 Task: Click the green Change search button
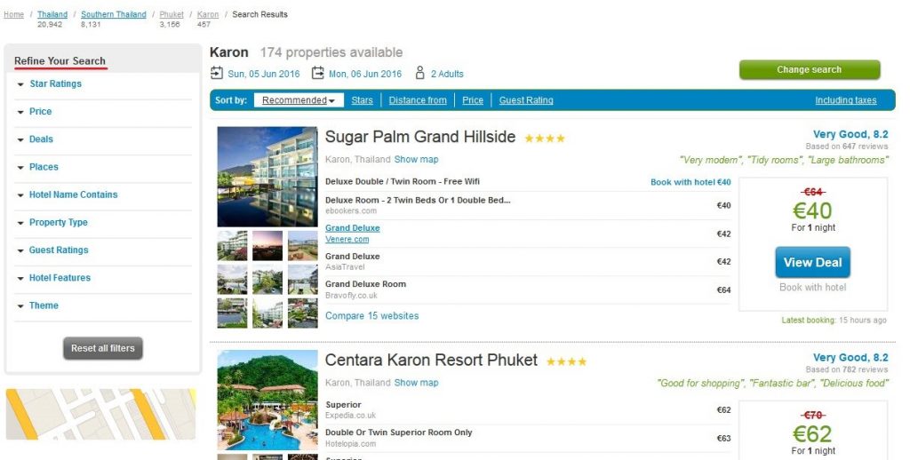pyautogui.click(x=809, y=70)
